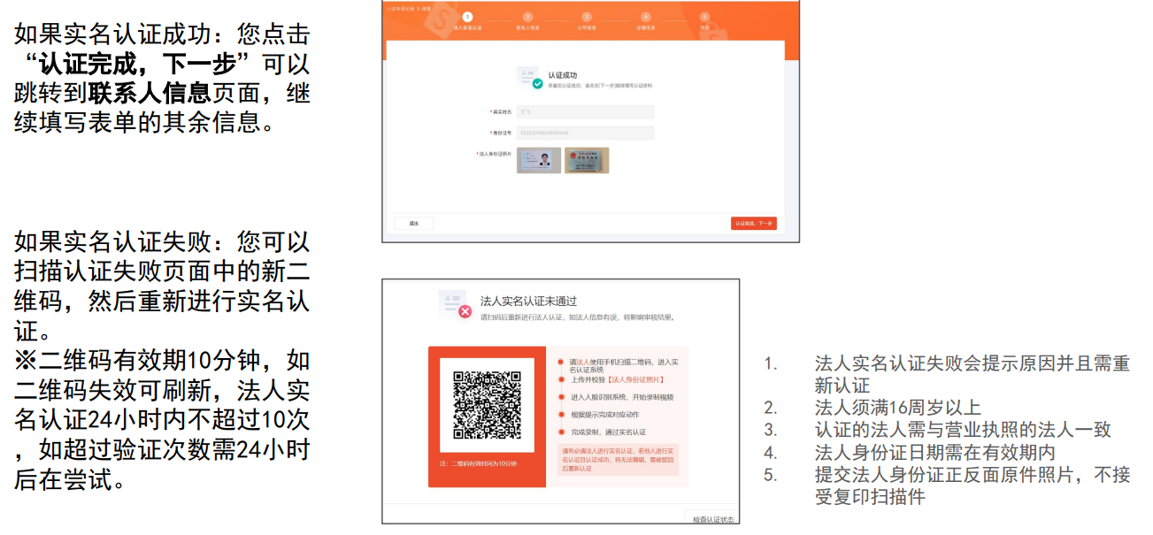
Task: Click the 公司信息 step number icon
Action: (588, 16)
